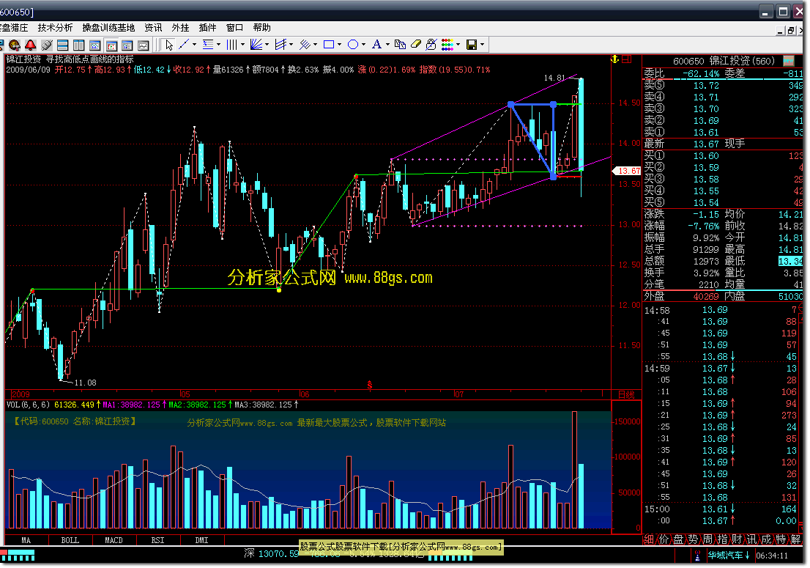The image size is (810, 568).
Task: Open the 外挂 menu
Action: click(x=181, y=28)
